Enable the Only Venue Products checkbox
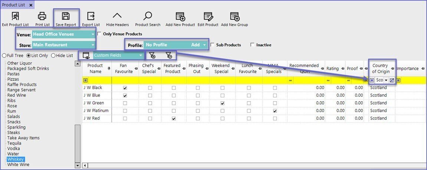 99,34
